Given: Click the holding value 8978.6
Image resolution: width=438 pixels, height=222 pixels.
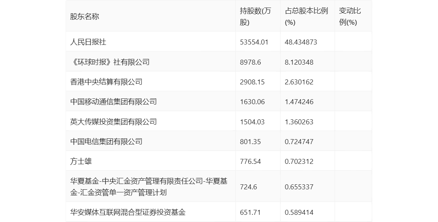Looking at the screenshot, I should pyautogui.click(x=250, y=62).
